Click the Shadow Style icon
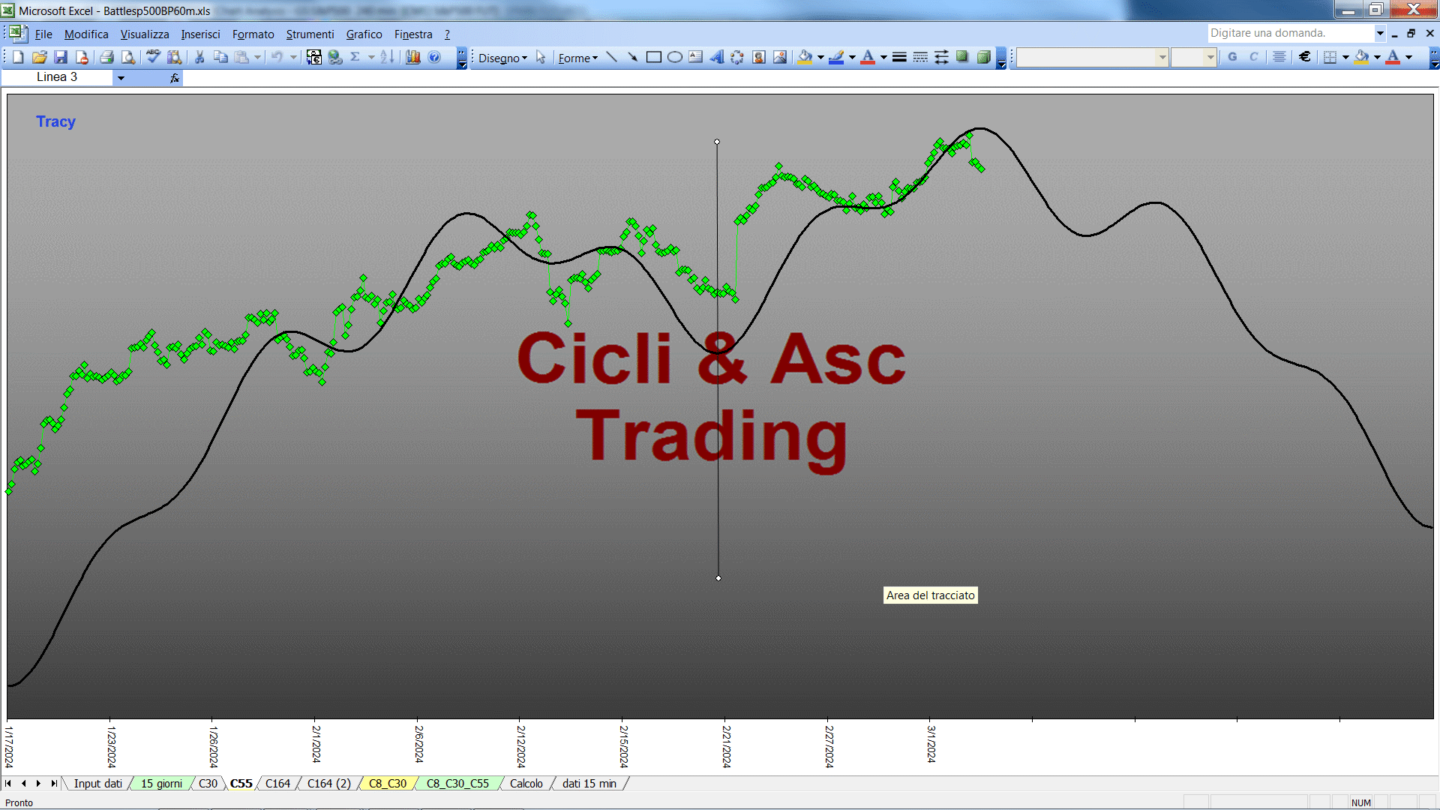Image resolution: width=1440 pixels, height=810 pixels. coord(962,57)
